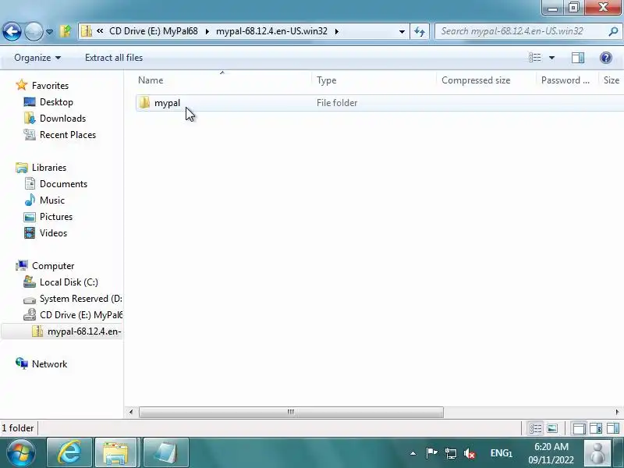The width and height of the screenshot is (624, 468).
Task: Open Desktop in Favorites
Action: tap(56, 102)
